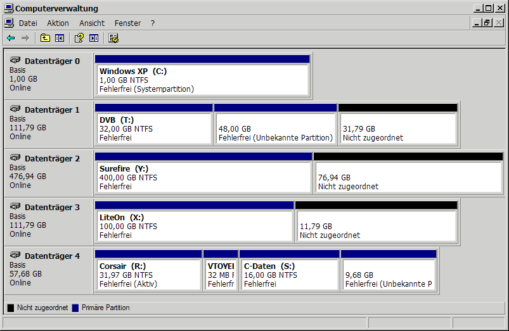
Task: Click the disk settings toolbar icon
Action: click(113, 38)
